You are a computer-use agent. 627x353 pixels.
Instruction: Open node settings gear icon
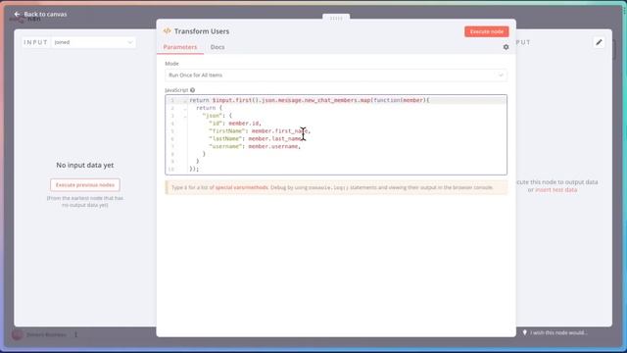pyautogui.click(x=506, y=47)
